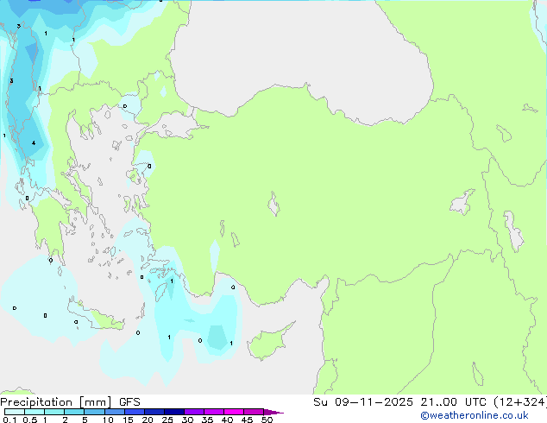Click the 'GFS' model label
The image size is (547, 423).
[129, 402]
